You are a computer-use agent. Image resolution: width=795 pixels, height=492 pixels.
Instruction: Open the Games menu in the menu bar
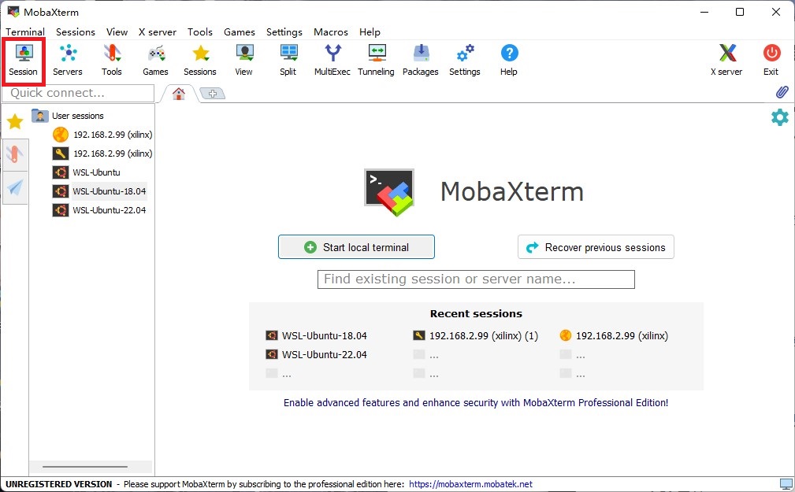pyautogui.click(x=240, y=32)
